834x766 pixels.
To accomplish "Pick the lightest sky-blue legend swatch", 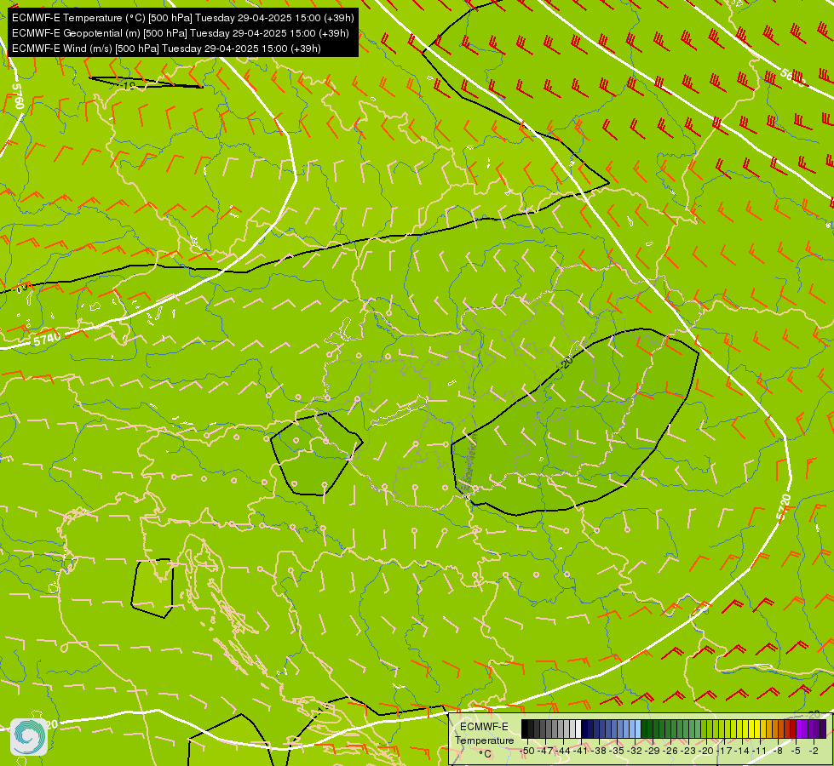I will [x=638, y=729].
